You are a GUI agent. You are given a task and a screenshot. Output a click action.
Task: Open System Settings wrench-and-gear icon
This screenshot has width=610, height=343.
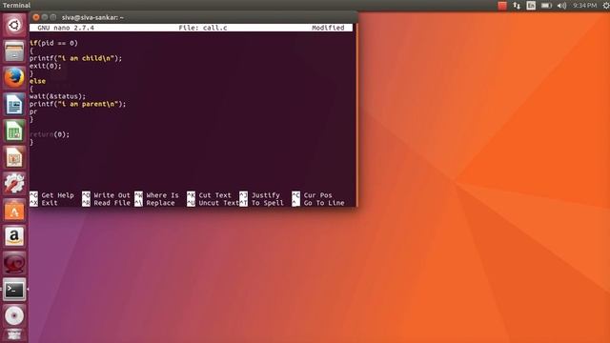coord(14,184)
